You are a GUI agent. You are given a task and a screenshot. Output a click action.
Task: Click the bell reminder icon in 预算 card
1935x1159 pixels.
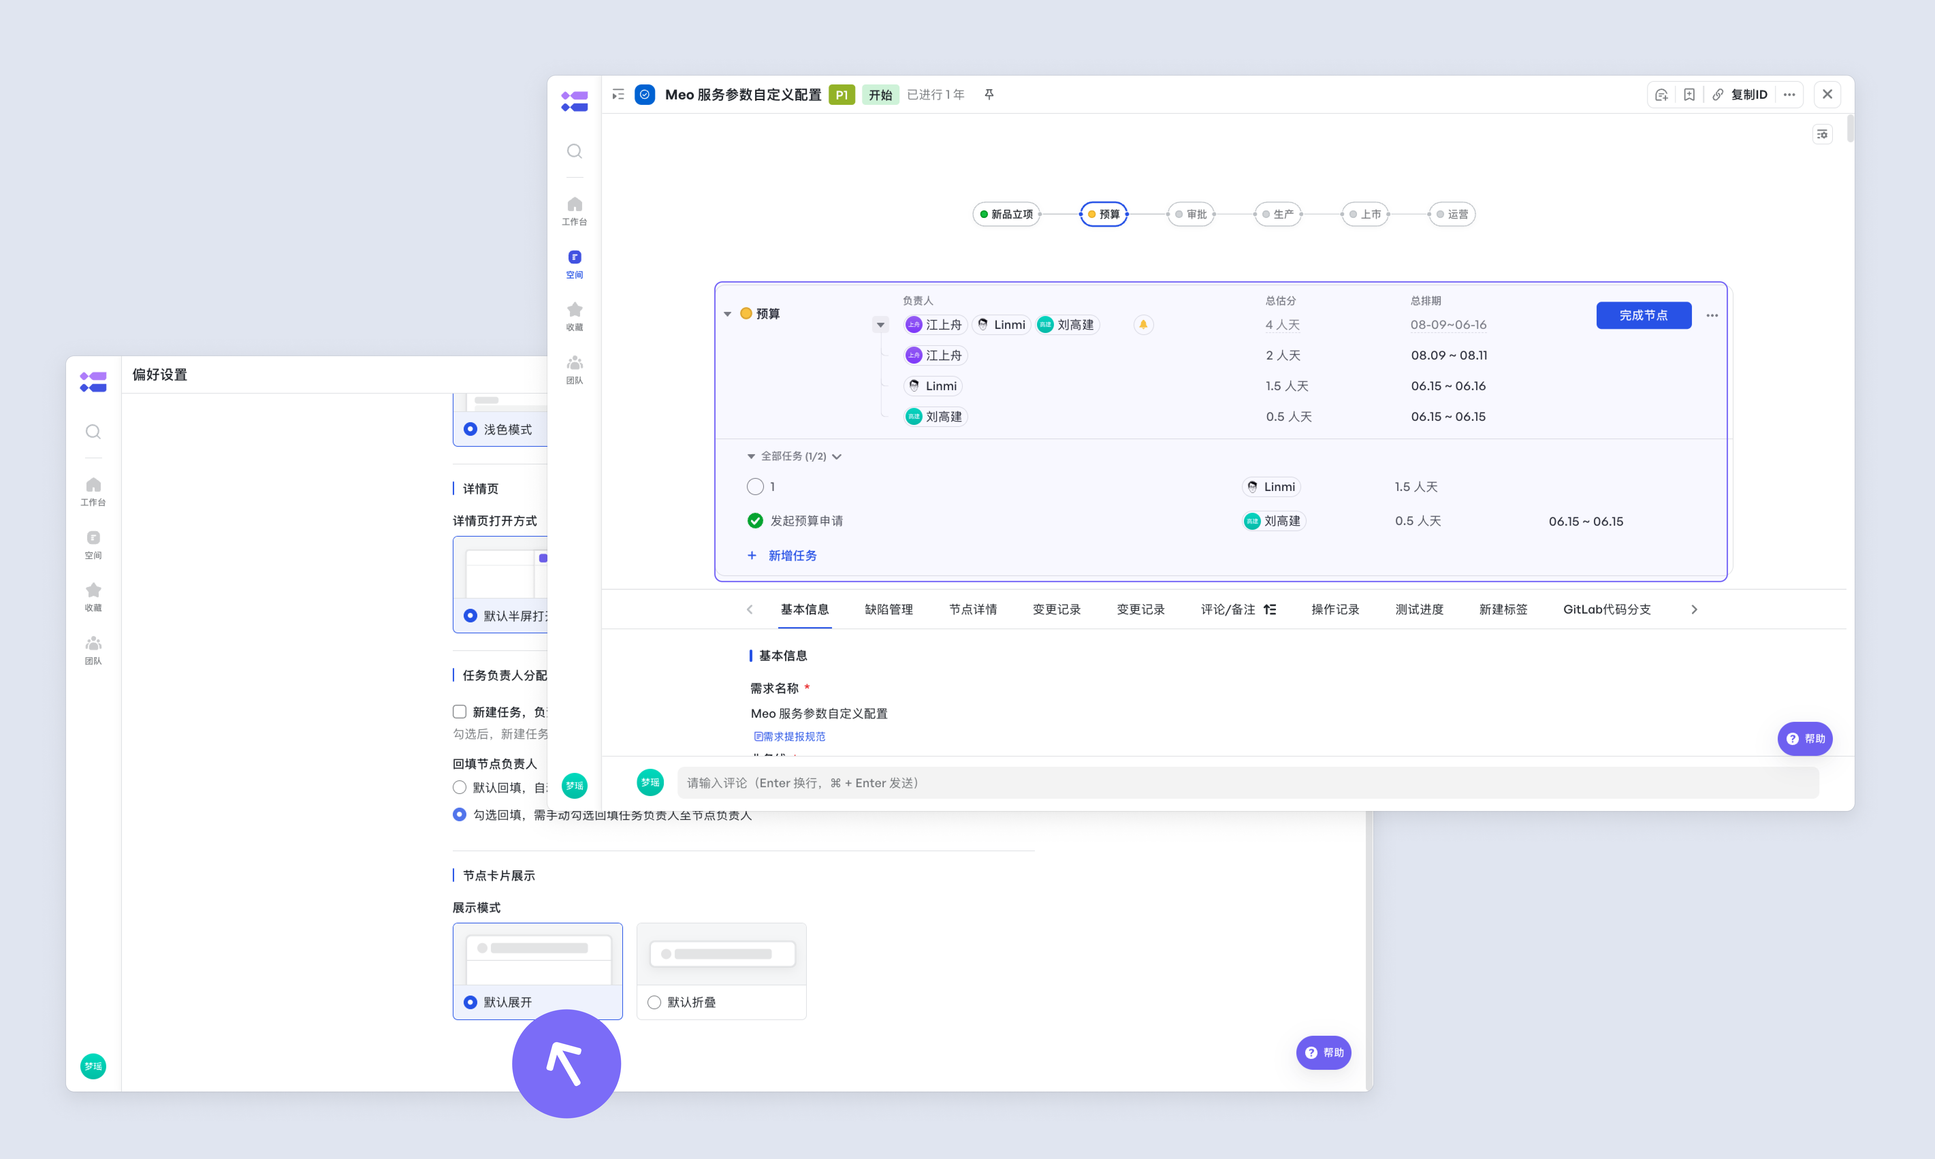point(1142,324)
